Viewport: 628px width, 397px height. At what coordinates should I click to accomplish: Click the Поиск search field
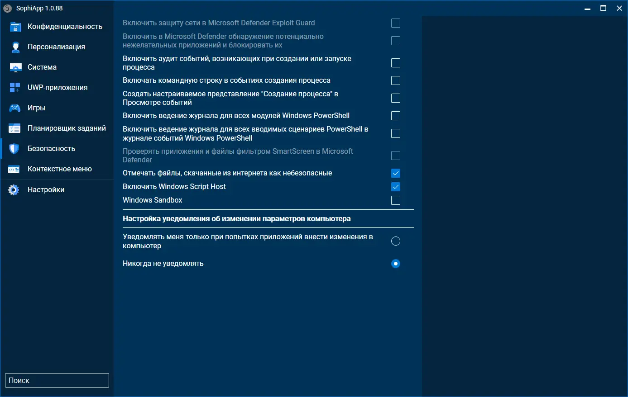57,380
